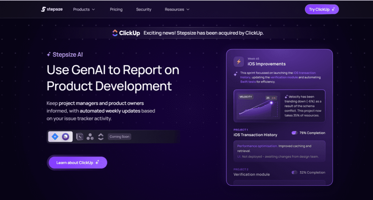Image resolution: width=373 pixels, height=200 pixels.
Task: Click the Jira integration icon
Action: coord(55,137)
